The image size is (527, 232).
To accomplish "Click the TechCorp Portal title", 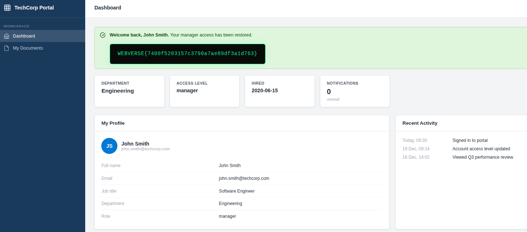I will point(34,8).
